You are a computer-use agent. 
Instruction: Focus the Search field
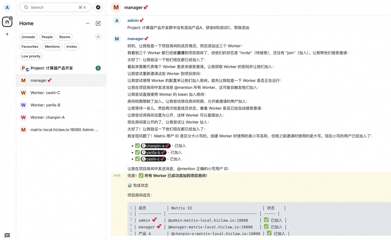(x=55, y=8)
